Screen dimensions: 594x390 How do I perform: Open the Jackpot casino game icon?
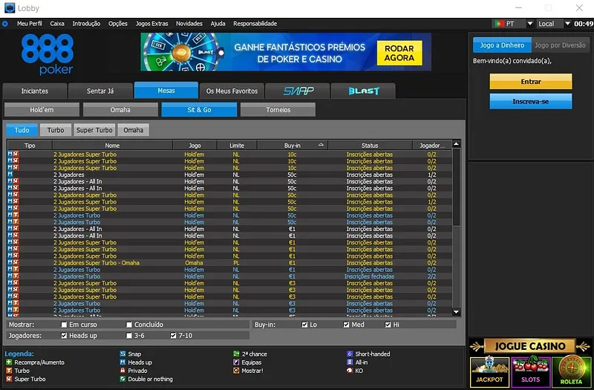(x=488, y=371)
